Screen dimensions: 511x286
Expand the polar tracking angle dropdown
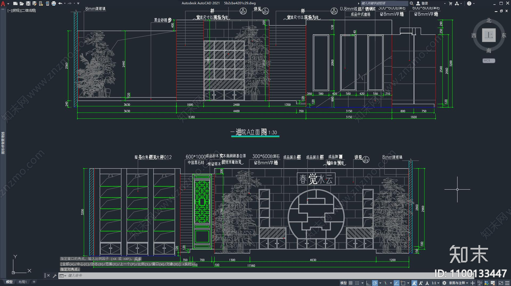coord(380,283)
